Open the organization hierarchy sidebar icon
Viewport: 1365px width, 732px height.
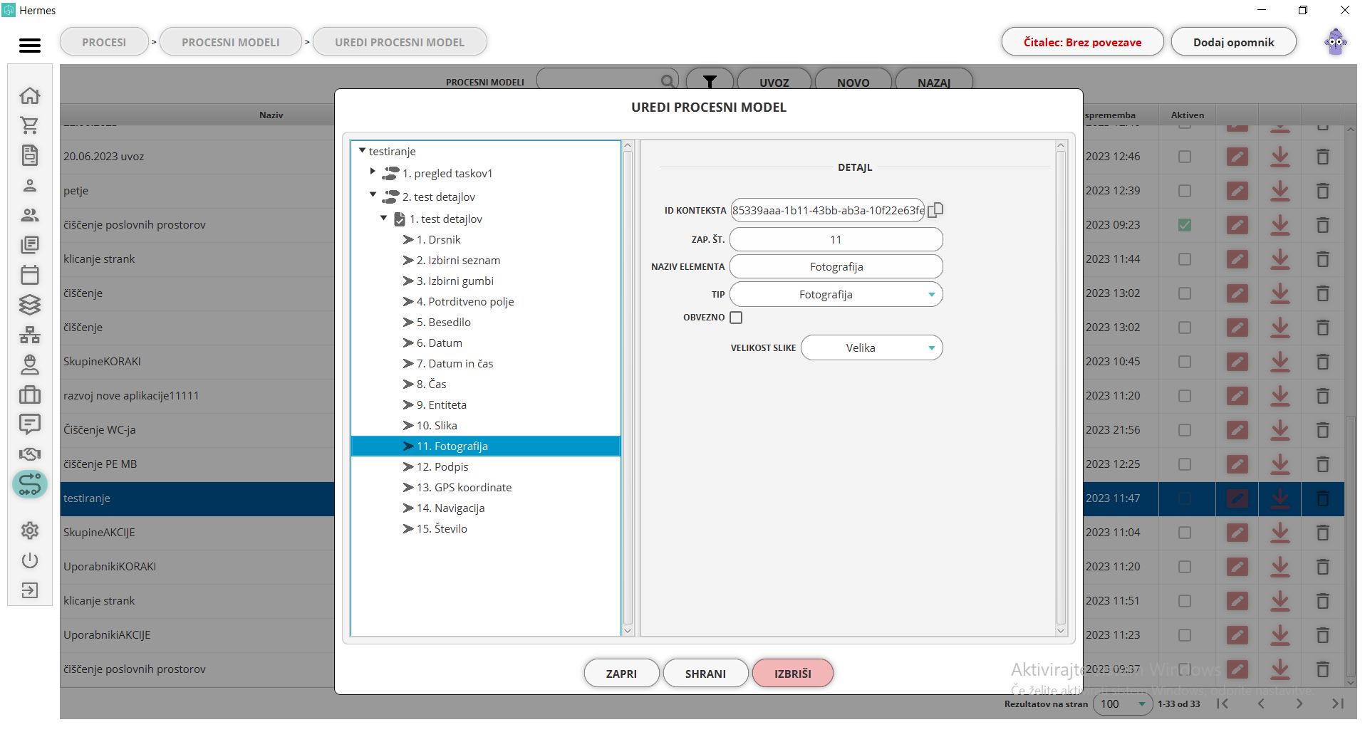tap(30, 335)
